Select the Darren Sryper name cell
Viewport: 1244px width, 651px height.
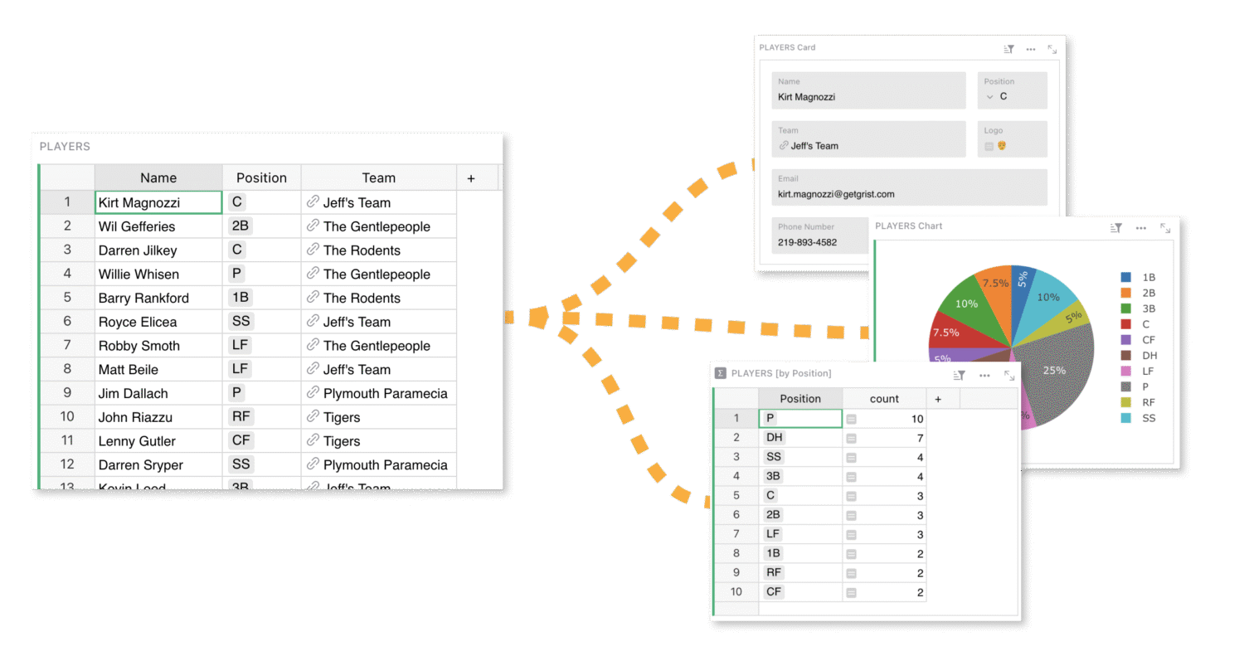(x=158, y=464)
